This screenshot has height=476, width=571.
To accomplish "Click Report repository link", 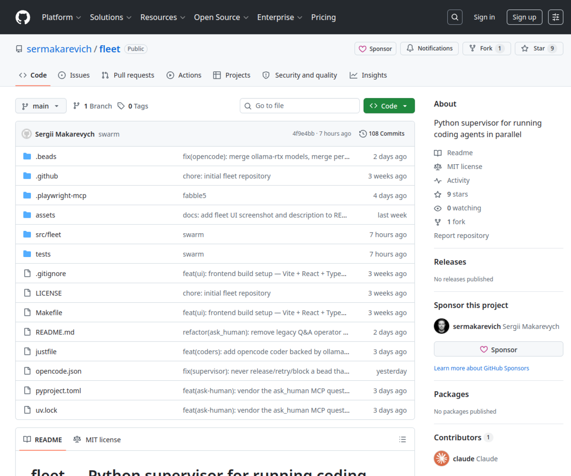I will pos(461,236).
